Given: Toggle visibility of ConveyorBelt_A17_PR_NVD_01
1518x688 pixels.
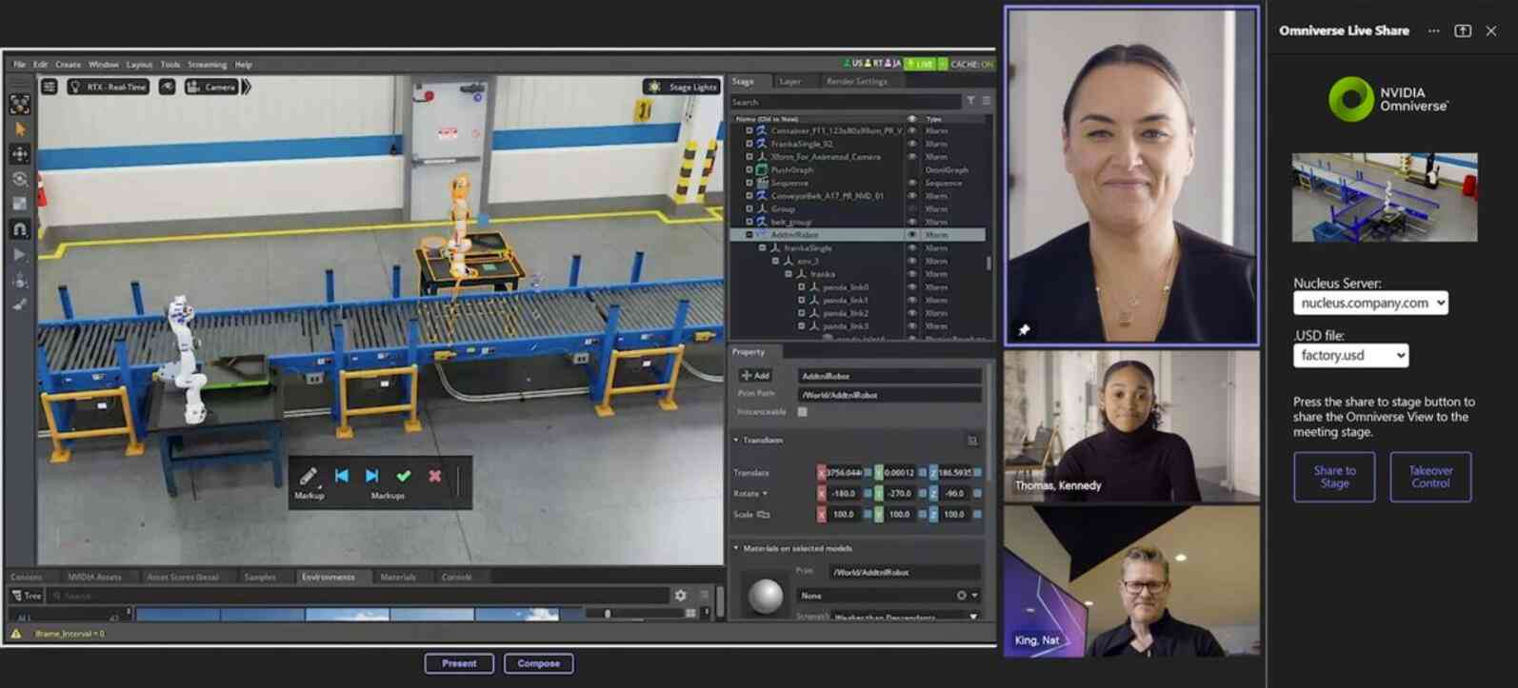Looking at the screenshot, I should click(912, 196).
